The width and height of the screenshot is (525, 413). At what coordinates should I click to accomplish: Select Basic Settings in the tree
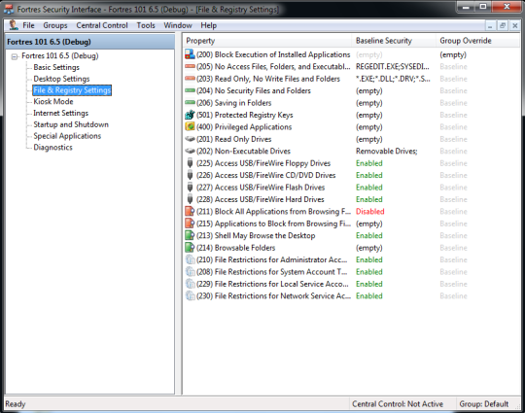pyautogui.click(x=56, y=67)
